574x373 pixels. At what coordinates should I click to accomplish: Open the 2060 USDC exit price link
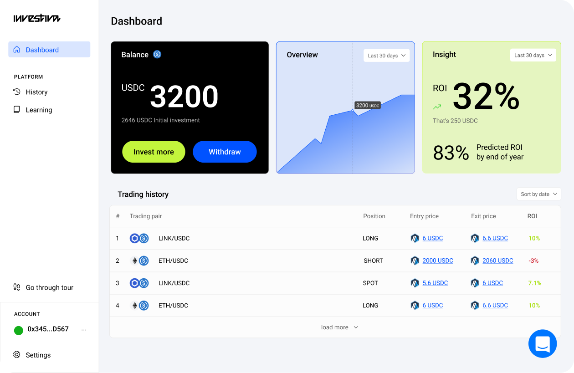(497, 261)
